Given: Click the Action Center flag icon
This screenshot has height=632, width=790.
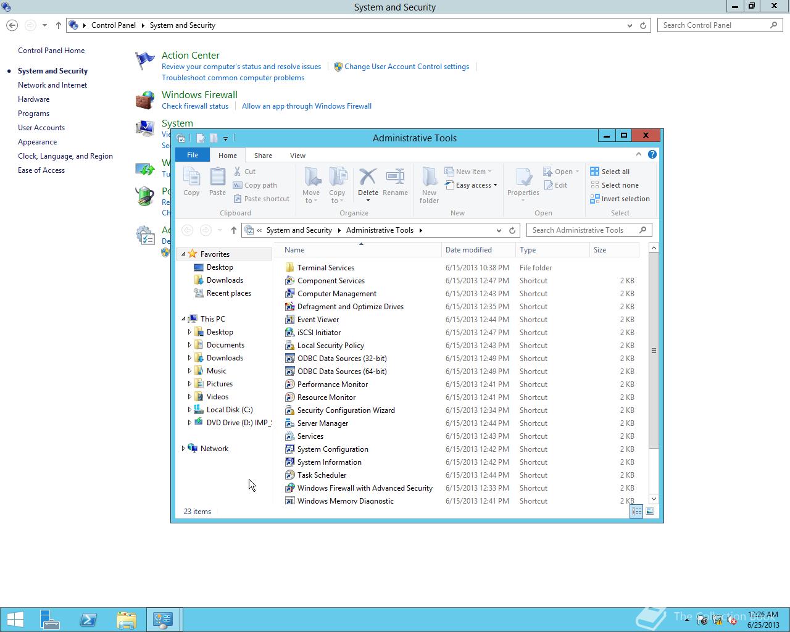Looking at the screenshot, I should pyautogui.click(x=145, y=60).
